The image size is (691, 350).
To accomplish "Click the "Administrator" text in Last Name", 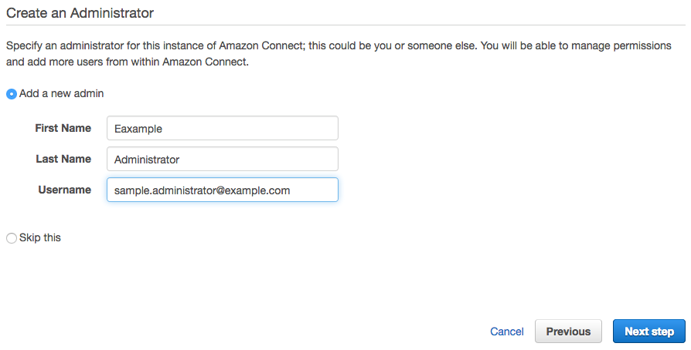I will tap(147, 160).
